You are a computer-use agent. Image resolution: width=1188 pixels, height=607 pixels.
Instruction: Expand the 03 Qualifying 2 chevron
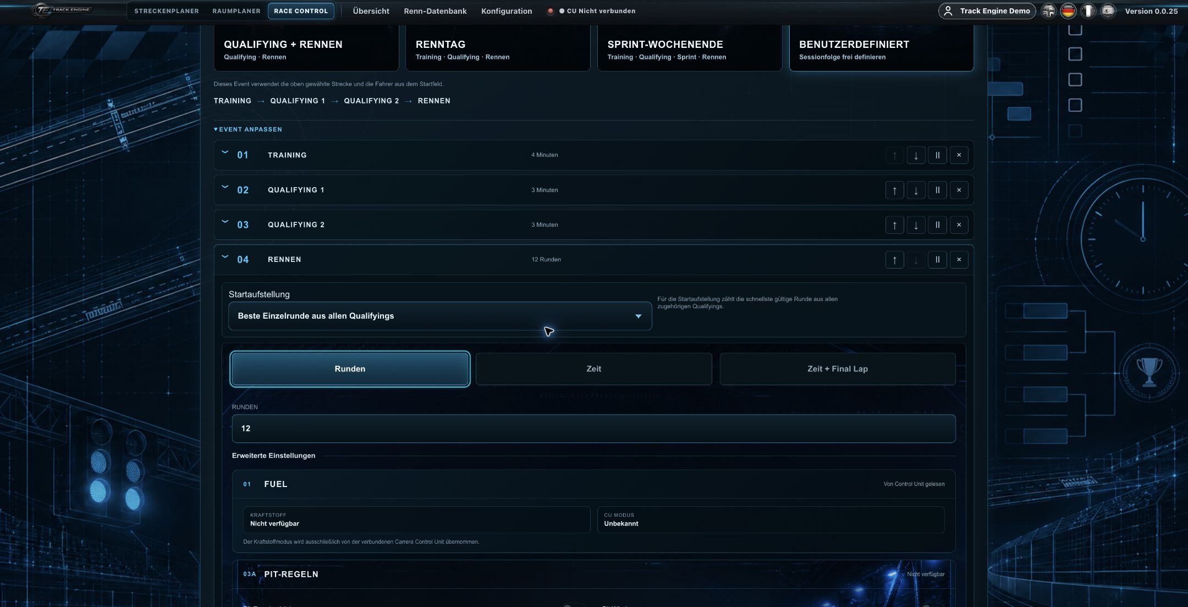coord(225,222)
